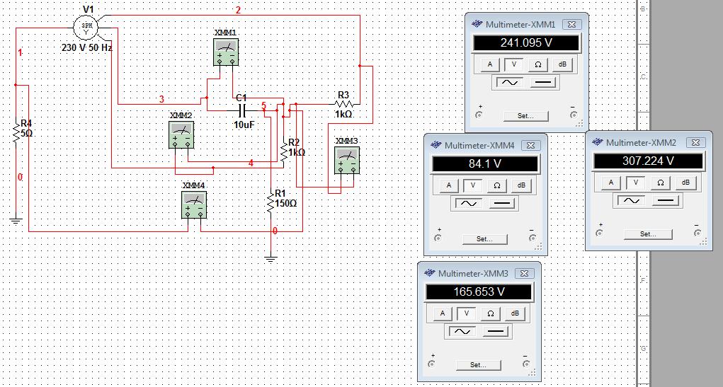The height and width of the screenshot is (387, 723).
Task: Select the R3 1kΩ resistor symbol
Action: click(343, 104)
